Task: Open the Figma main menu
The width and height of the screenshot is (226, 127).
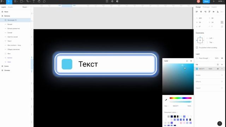Action: [2, 1]
